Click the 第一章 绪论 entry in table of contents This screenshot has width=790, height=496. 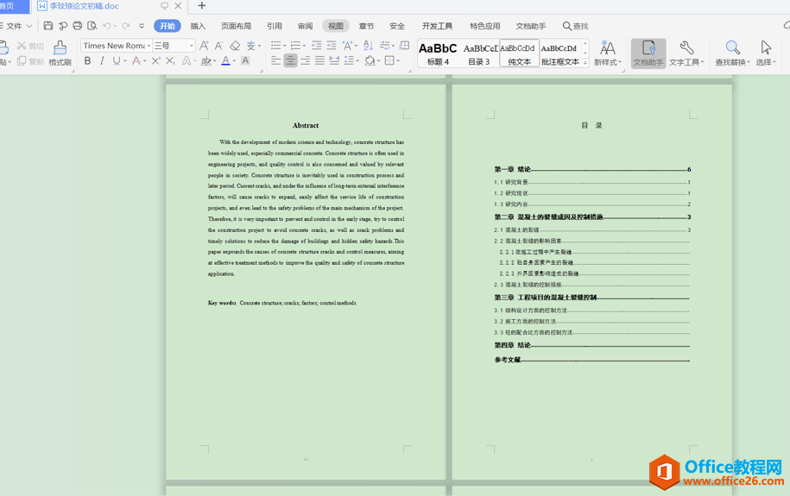click(592, 169)
